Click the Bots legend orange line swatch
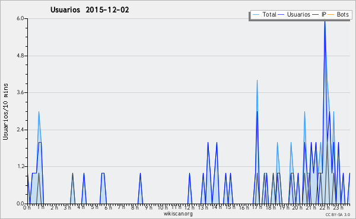The width and height of the screenshot is (356, 219). (331, 15)
